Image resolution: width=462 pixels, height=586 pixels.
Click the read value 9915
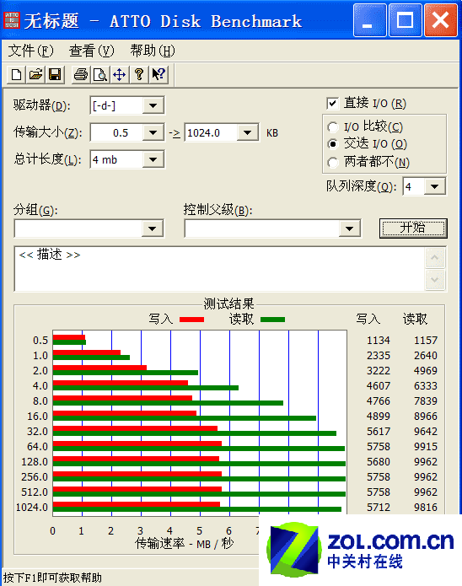(426, 447)
